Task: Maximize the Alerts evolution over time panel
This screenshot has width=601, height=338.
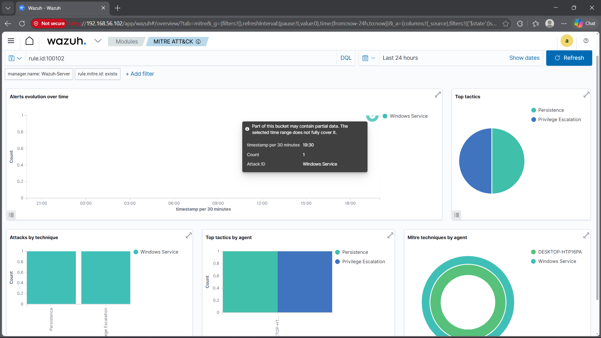Action: point(438,95)
